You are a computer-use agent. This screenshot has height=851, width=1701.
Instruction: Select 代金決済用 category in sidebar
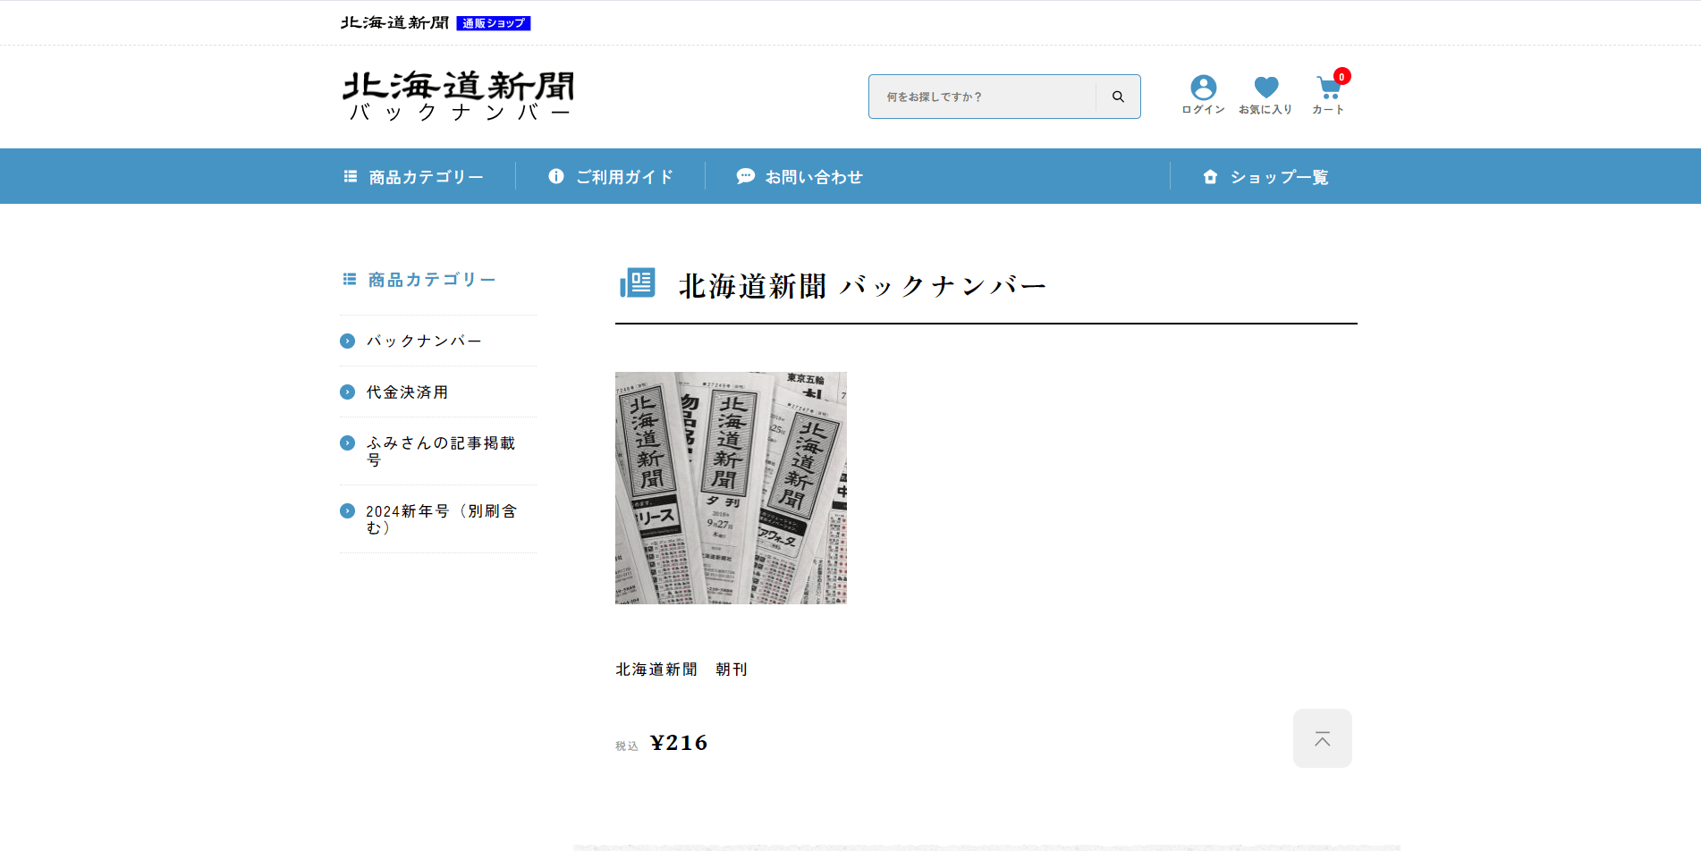(407, 392)
